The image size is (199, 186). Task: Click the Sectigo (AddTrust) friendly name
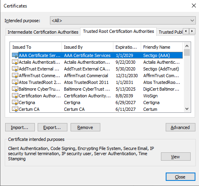(x=161, y=69)
